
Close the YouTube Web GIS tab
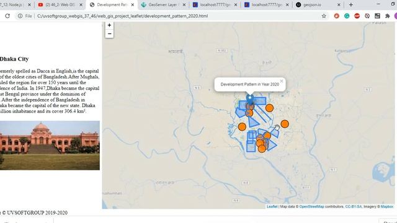click(x=81, y=5)
